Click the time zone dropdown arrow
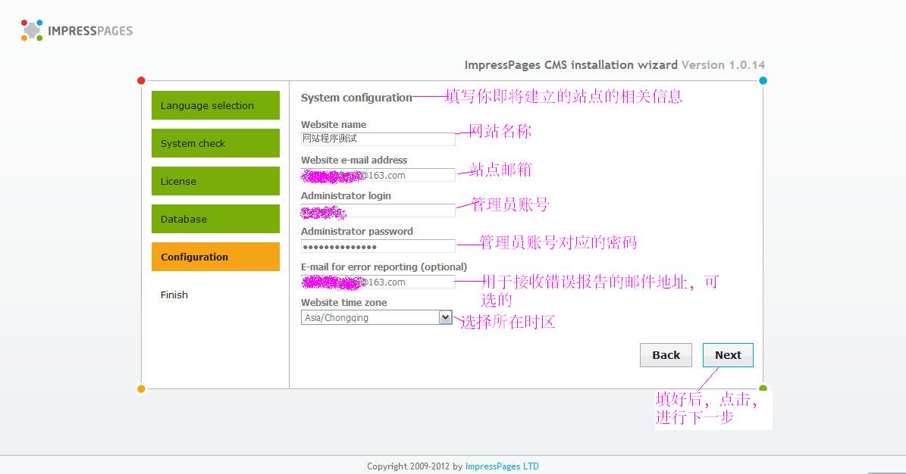 445,317
